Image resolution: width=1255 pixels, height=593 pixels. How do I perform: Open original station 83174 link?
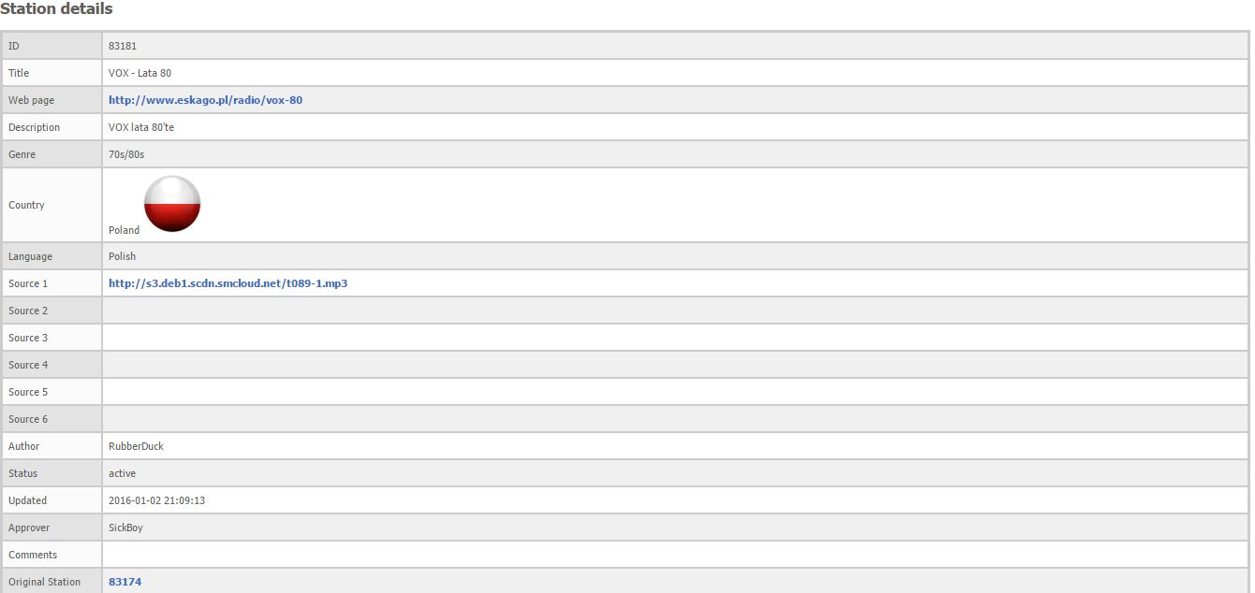pyautogui.click(x=125, y=582)
